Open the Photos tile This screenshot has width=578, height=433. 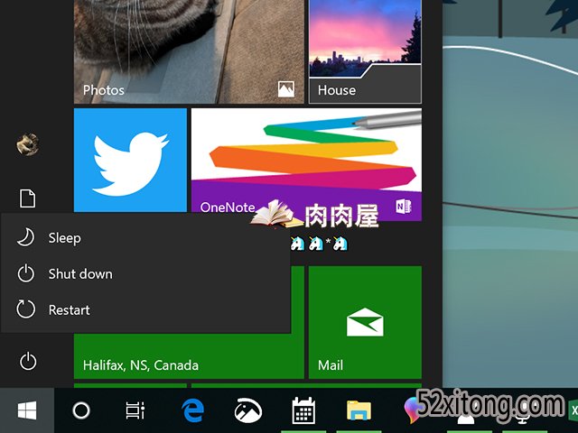[x=189, y=51]
